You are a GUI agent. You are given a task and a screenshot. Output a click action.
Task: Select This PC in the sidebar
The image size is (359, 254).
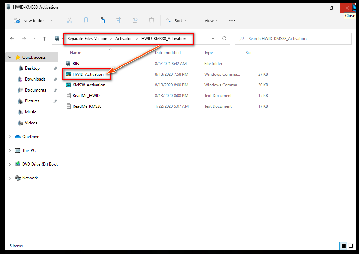click(x=29, y=150)
